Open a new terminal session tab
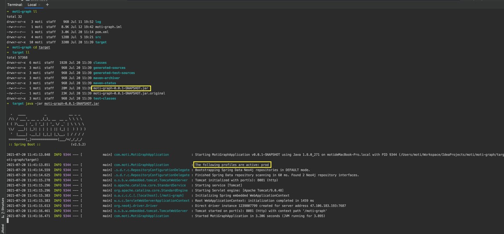Image resolution: width=504 pixels, height=234 pixels. [47, 5]
